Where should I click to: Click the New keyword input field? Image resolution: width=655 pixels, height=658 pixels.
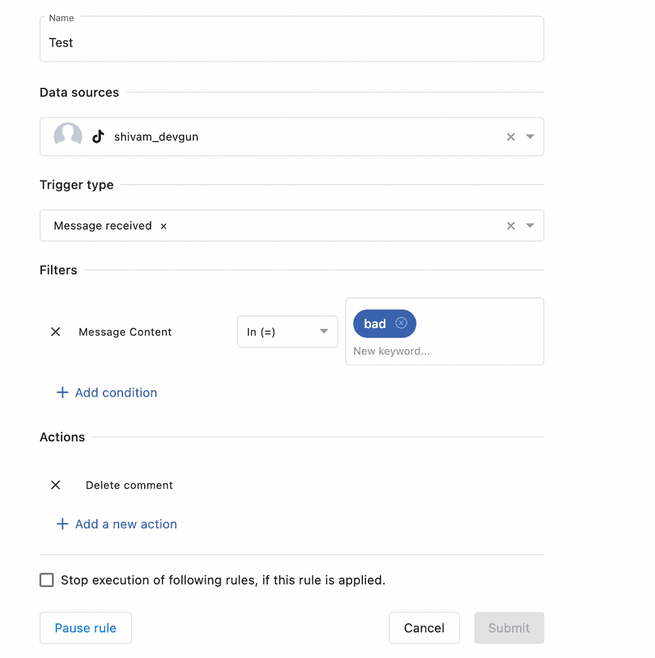pyautogui.click(x=432, y=352)
